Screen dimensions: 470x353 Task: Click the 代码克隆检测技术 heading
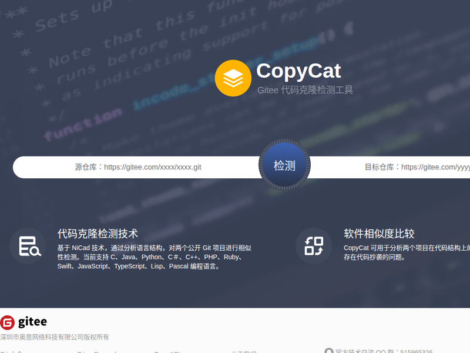click(x=98, y=234)
